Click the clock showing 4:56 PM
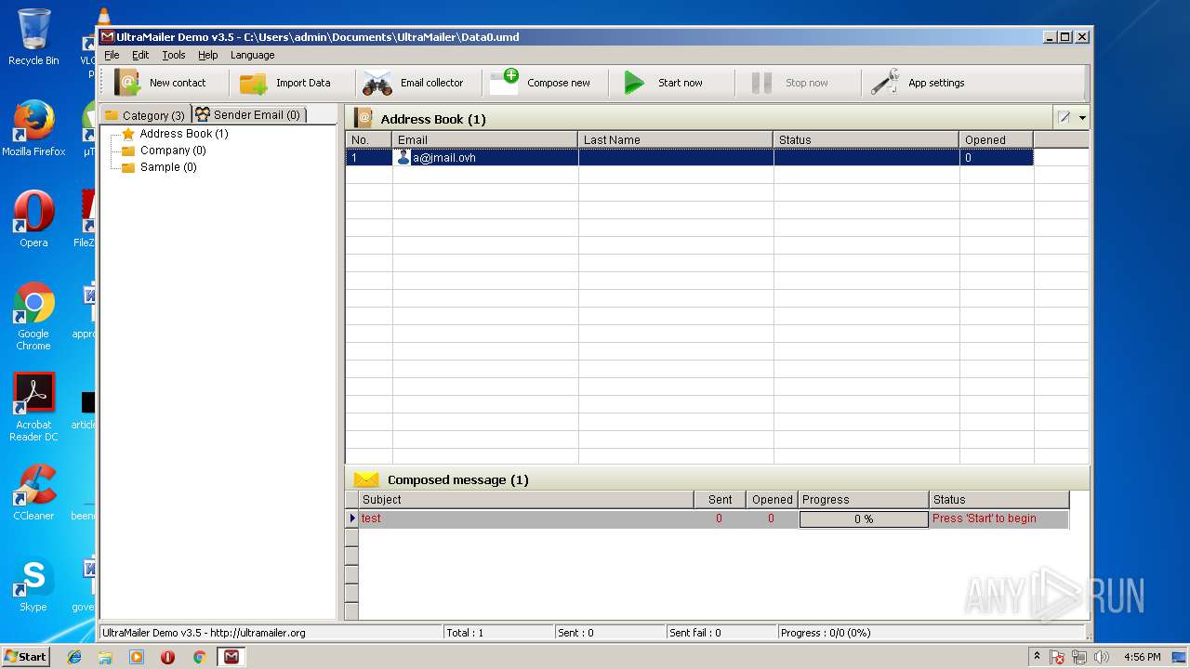This screenshot has width=1190, height=669. pos(1142,657)
